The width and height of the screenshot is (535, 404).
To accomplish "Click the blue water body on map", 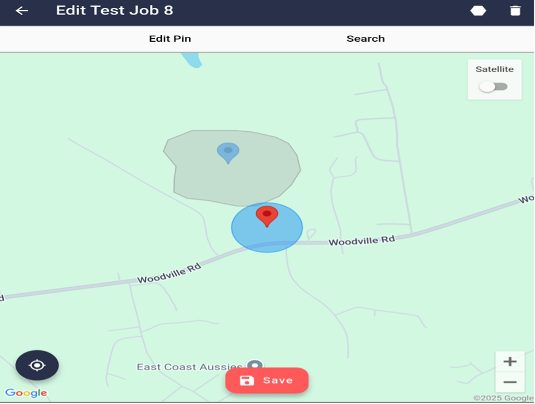I will (191, 60).
